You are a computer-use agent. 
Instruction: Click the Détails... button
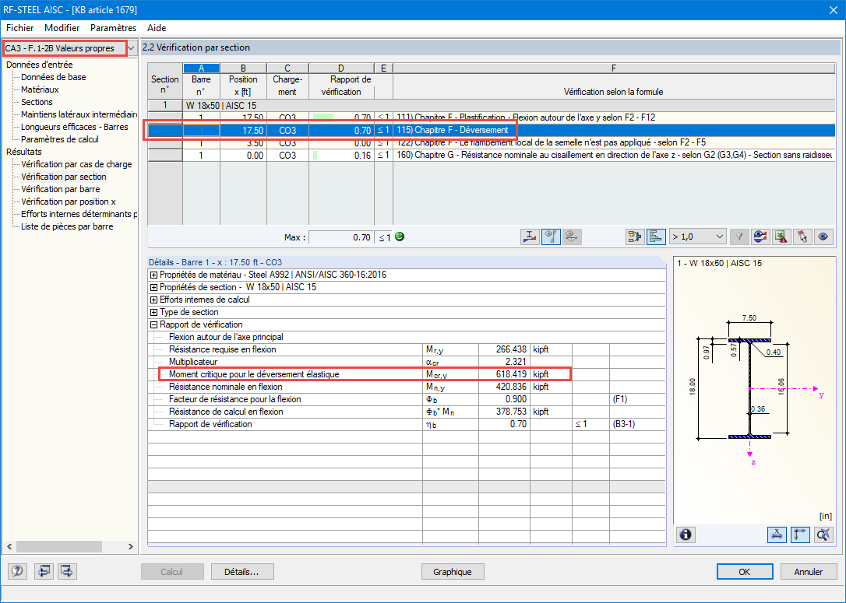tap(242, 572)
